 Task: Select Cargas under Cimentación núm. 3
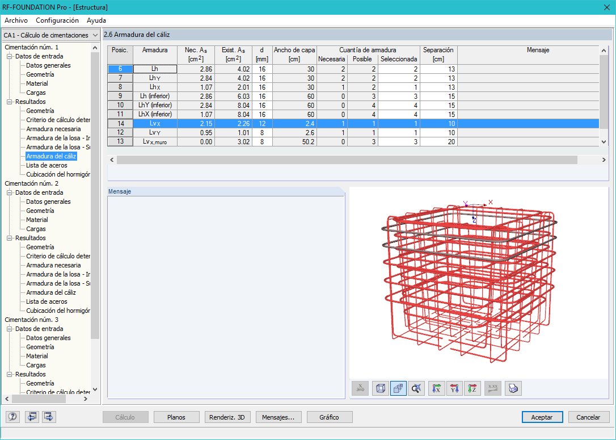coord(36,365)
